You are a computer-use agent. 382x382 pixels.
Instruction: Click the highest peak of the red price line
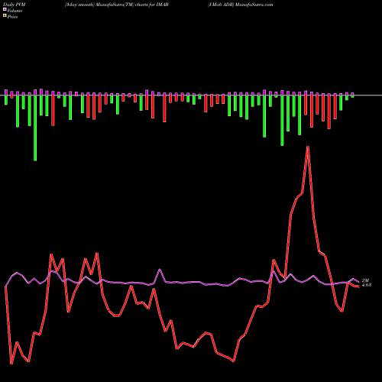[308, 147]
